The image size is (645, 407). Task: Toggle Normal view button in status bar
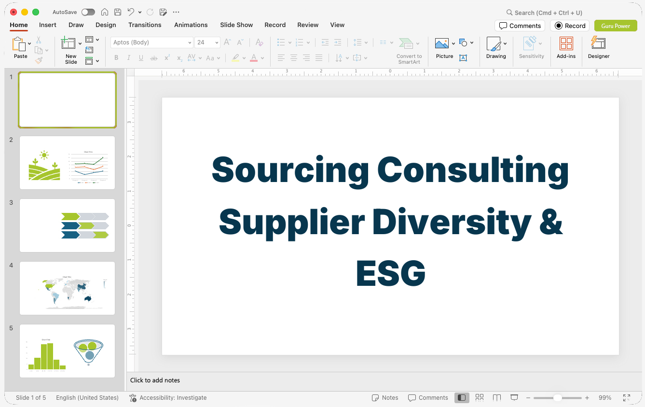click(x=462, y=397)
